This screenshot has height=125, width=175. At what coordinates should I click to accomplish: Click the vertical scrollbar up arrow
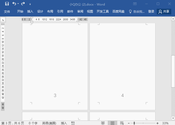pyautogui.click(x=173, y=19)
